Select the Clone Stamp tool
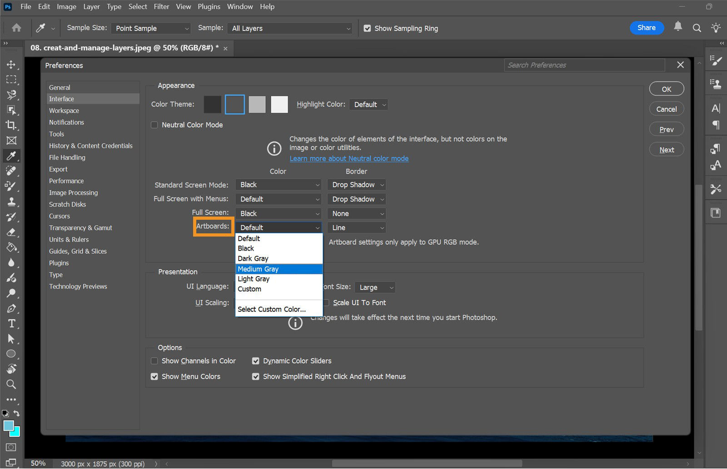 coord(11,201)
